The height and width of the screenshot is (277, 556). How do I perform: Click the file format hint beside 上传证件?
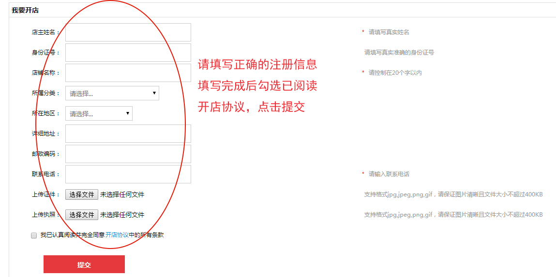[x=453, y=194]
